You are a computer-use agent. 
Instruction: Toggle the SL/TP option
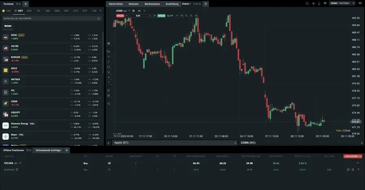(x=170, y=15)
